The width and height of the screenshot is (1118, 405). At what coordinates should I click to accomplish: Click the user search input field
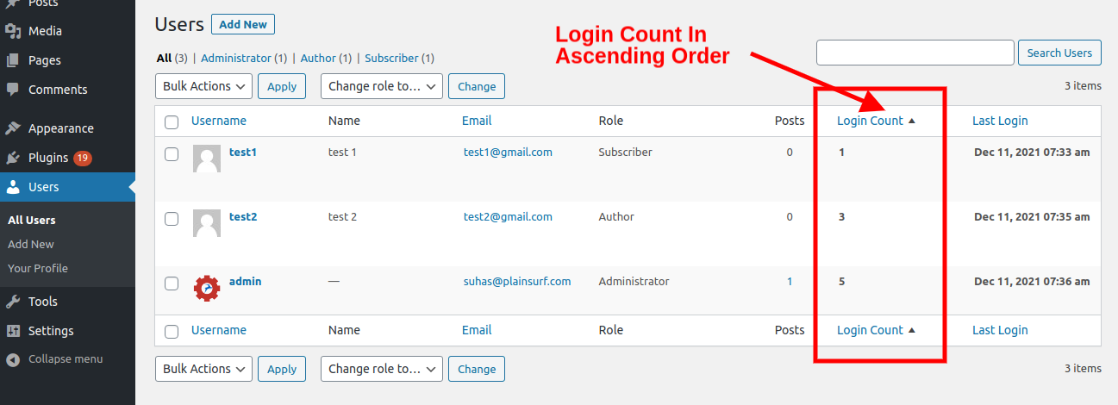click(915, 53)
